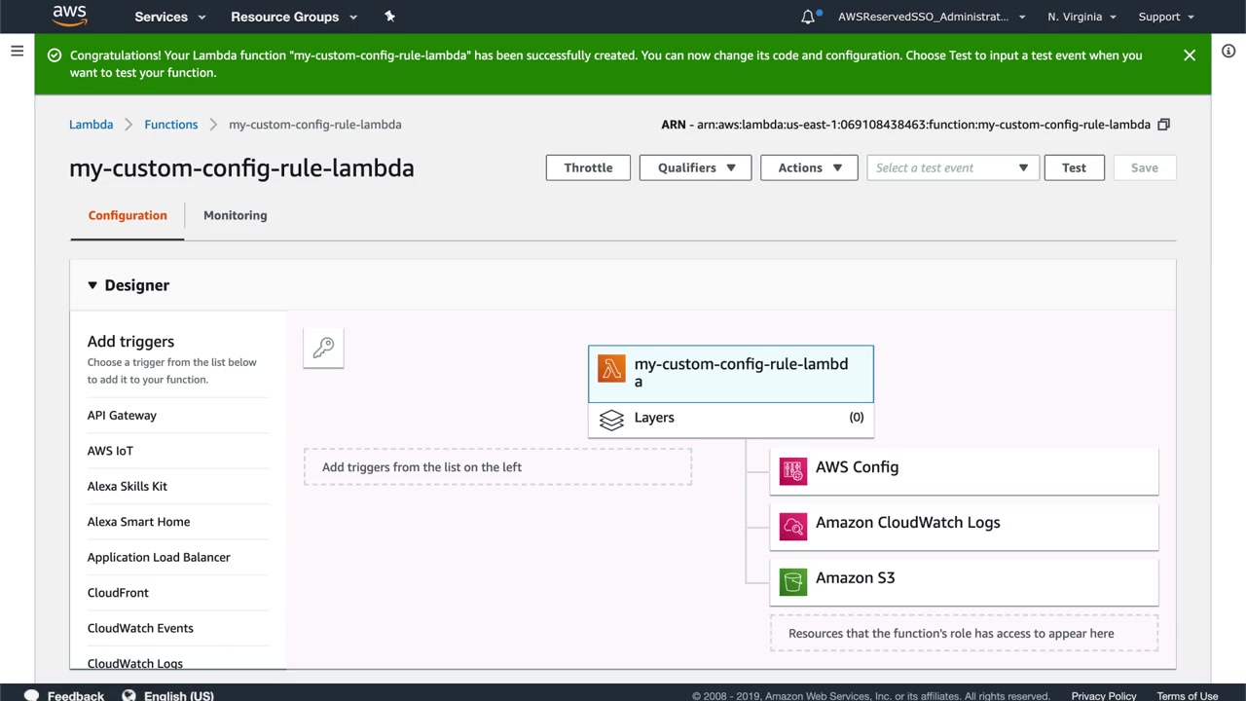Select the orange Lambda function icon

click(x=611, y=369)
